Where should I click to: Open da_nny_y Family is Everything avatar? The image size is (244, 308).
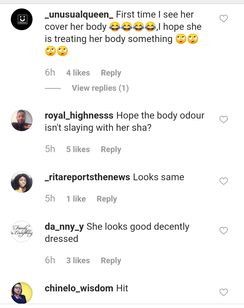point(22,231)
